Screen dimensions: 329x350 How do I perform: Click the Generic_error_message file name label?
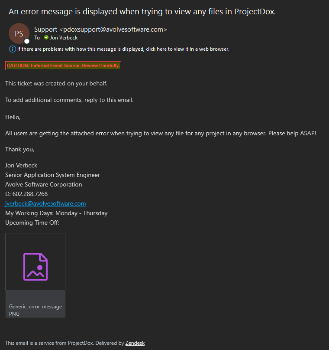35,307
